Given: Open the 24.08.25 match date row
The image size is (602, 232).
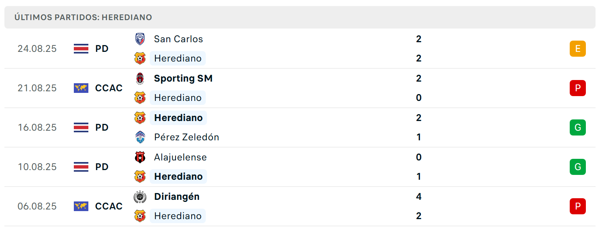Looking at the screenshot, I should click(x=300, y=49).
